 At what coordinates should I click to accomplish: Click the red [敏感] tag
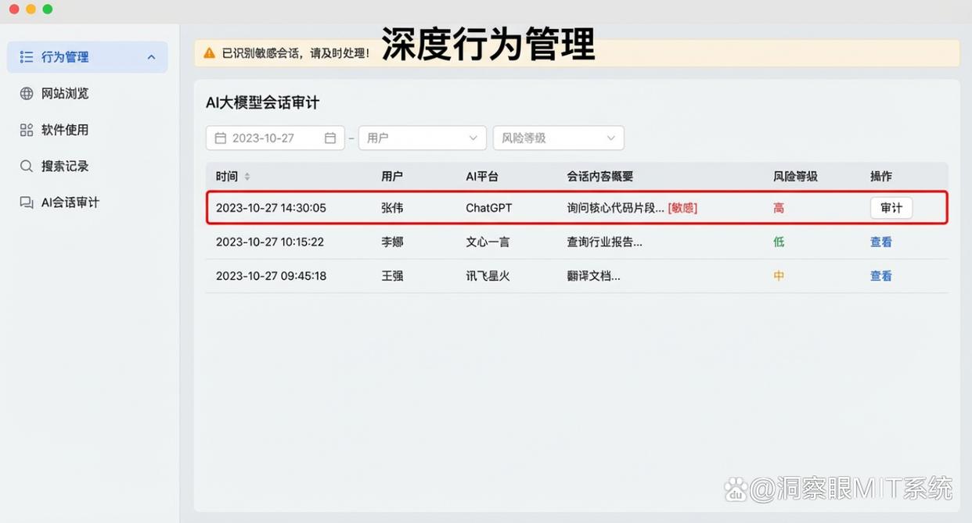tap(682, 208)
